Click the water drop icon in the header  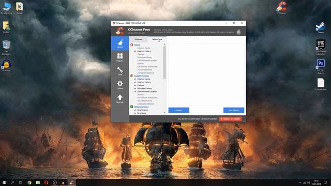coord(239,32)
